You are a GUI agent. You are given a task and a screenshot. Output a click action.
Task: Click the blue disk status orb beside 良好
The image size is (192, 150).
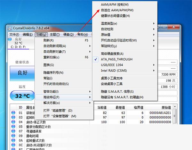click(x=10, y=39)
